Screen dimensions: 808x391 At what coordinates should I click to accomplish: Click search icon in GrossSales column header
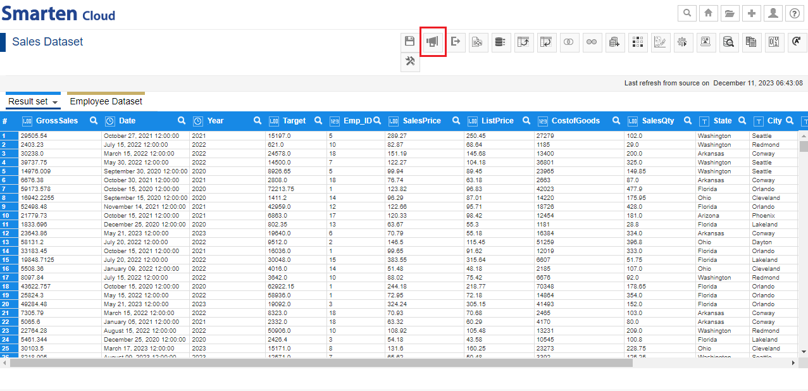[94, 121]
